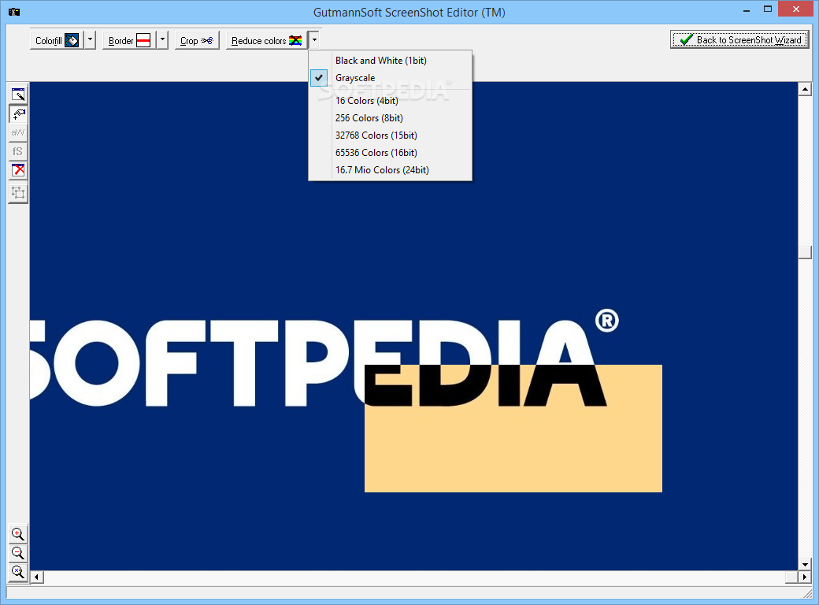This screenshot has height=605, width=819.
Task: Click the aW text tool icon
Action: coord(18,132)
